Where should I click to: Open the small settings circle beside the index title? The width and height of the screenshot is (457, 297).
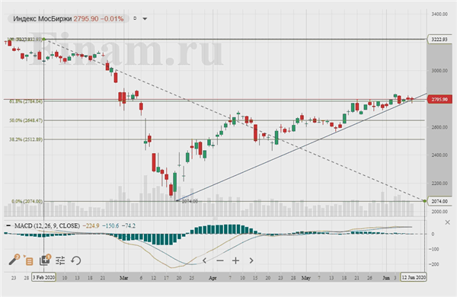click(x=135, y=18)
